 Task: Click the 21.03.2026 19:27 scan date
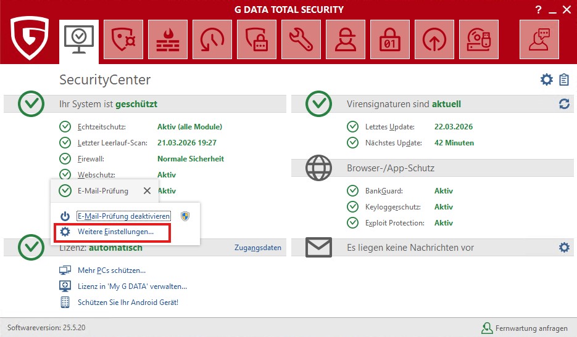click(x=187, y=142)
